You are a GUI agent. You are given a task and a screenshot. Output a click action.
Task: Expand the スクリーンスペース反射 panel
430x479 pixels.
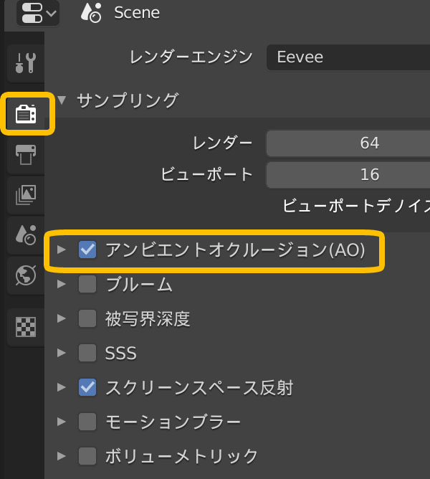62,387
